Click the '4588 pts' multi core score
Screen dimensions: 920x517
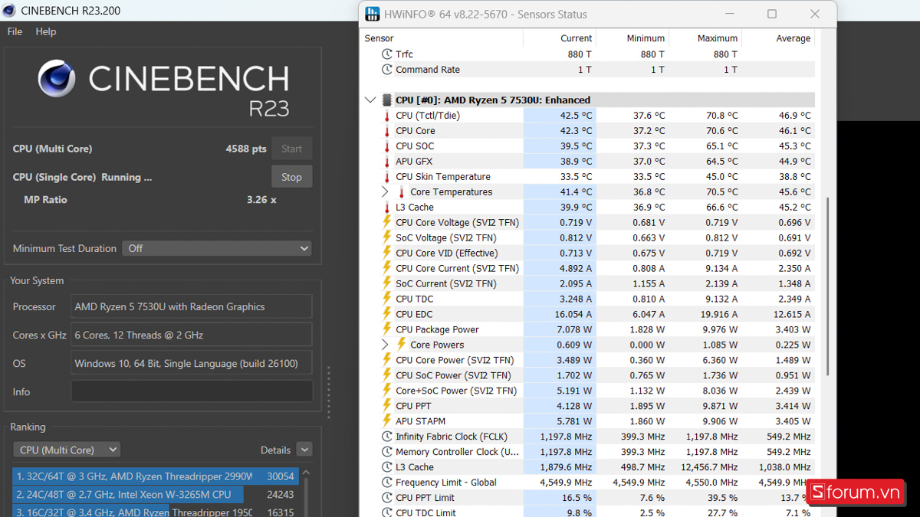pos(246,149)
